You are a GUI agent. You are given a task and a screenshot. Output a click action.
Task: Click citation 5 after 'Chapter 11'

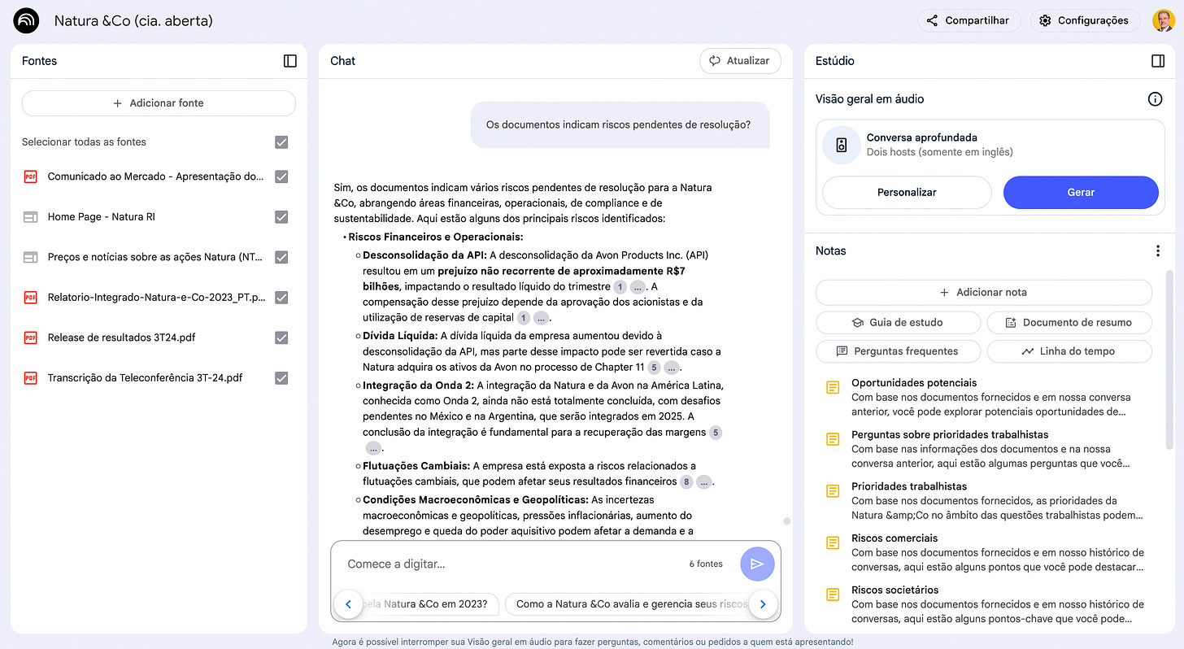[x=655, y=368]
